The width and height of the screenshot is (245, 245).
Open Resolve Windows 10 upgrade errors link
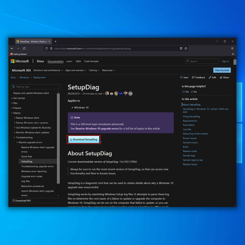[x=97, y=128]
